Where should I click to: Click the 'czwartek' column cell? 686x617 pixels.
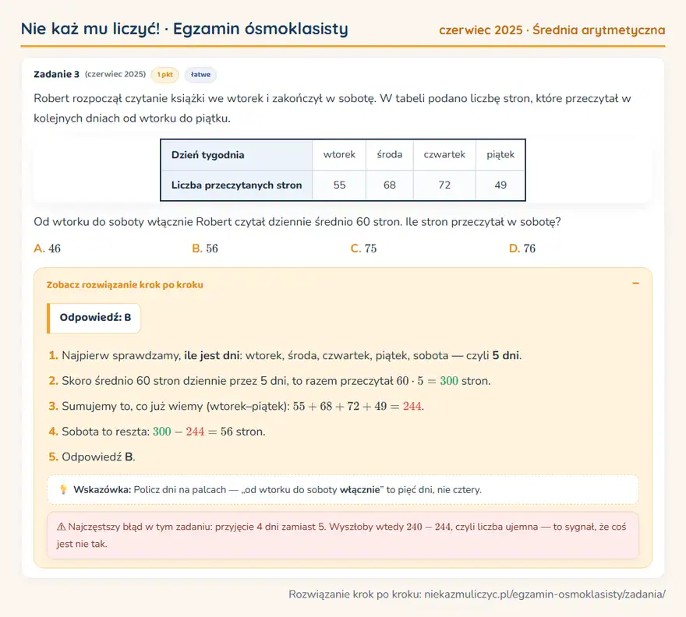(x=444, y=155)
